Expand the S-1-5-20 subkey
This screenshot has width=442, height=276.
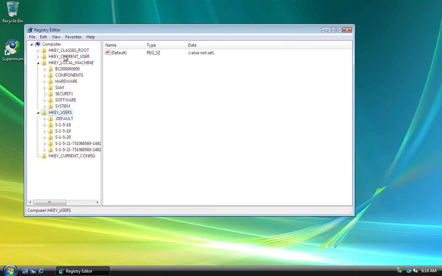tap(45, 137)
